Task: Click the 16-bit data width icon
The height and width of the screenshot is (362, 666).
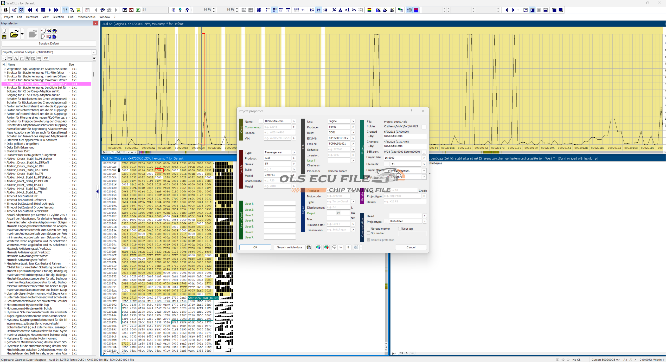Action: [x=274, y=10]
